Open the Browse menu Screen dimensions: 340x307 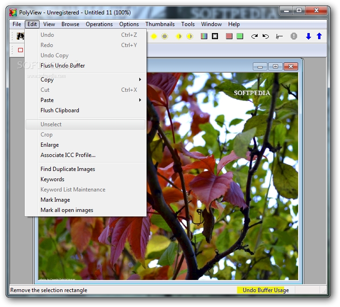point(70,24)
